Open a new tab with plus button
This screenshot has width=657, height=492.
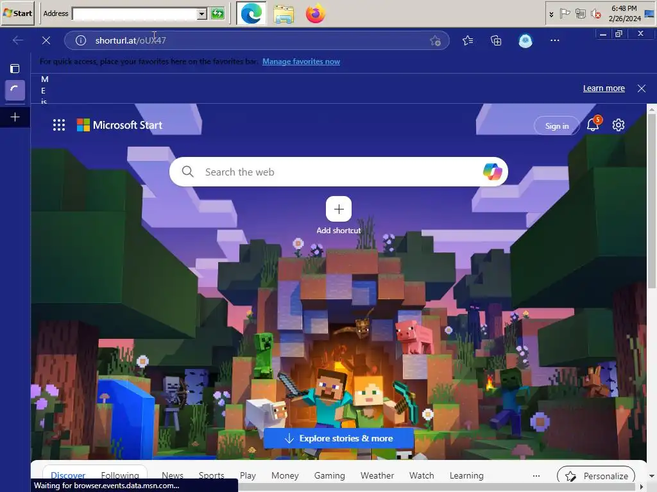[x=15, y=117]
